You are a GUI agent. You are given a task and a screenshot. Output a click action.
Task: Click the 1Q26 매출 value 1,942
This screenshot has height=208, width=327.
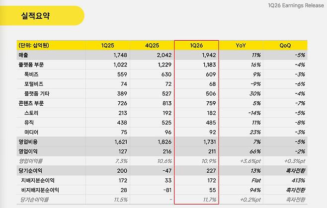(x=209, y=55)
